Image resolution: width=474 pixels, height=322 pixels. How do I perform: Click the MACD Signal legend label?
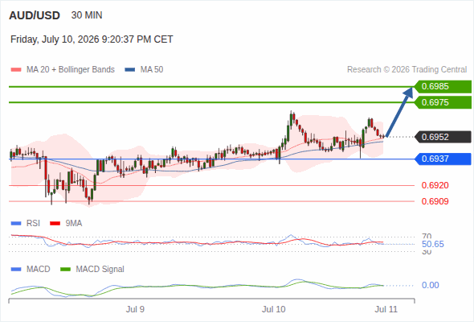tap(100, 270)
